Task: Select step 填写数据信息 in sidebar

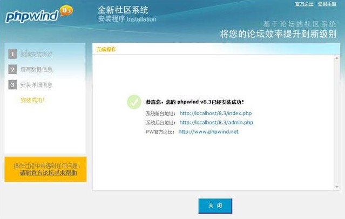Action: (36, 70)
